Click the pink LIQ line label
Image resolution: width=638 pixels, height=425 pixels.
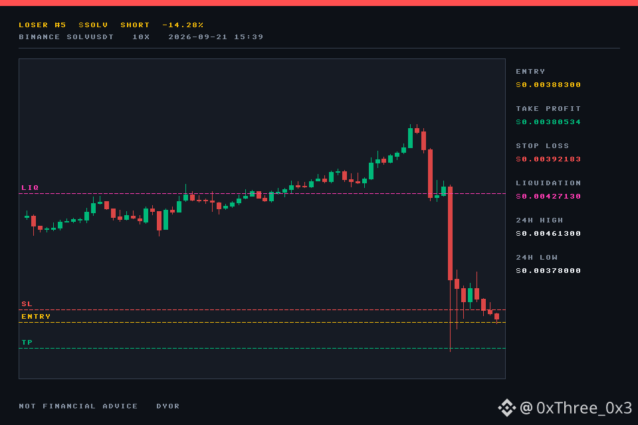point(30,187)
